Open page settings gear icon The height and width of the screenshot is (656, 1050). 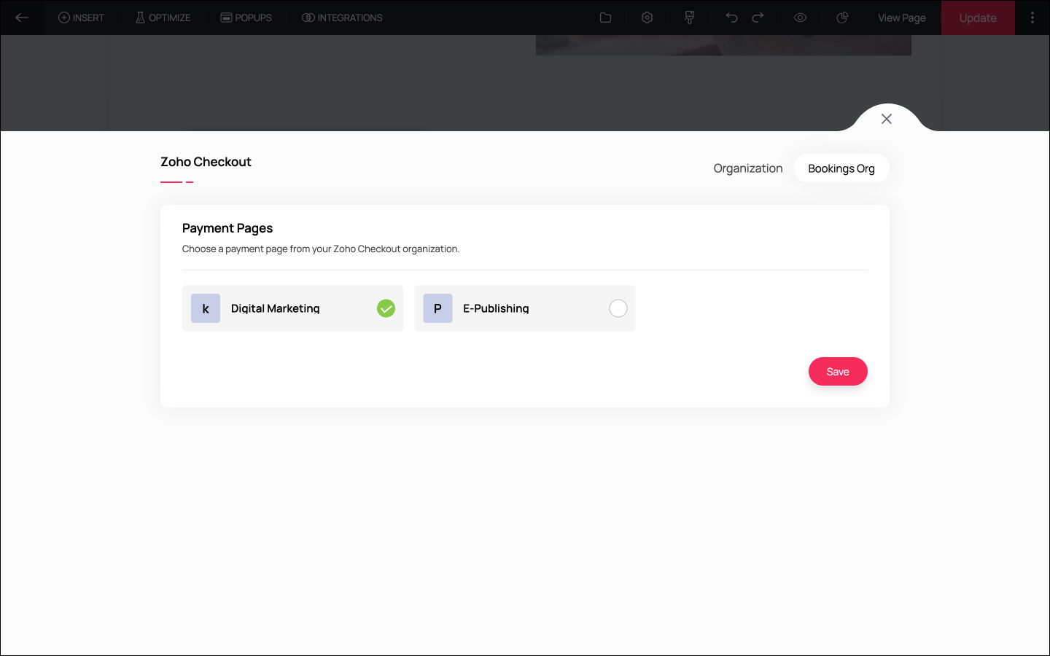click(647, 17)
